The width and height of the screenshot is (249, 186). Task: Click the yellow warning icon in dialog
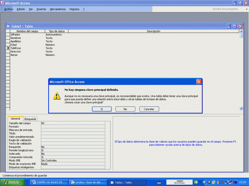57,96
